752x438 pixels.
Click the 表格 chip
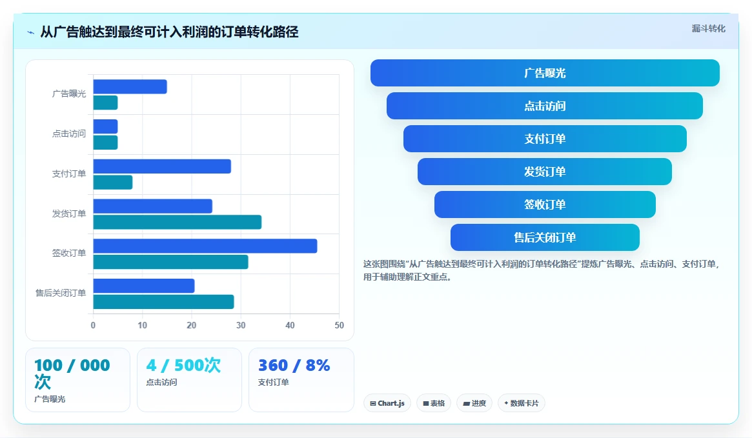click(x=434, y=403)
